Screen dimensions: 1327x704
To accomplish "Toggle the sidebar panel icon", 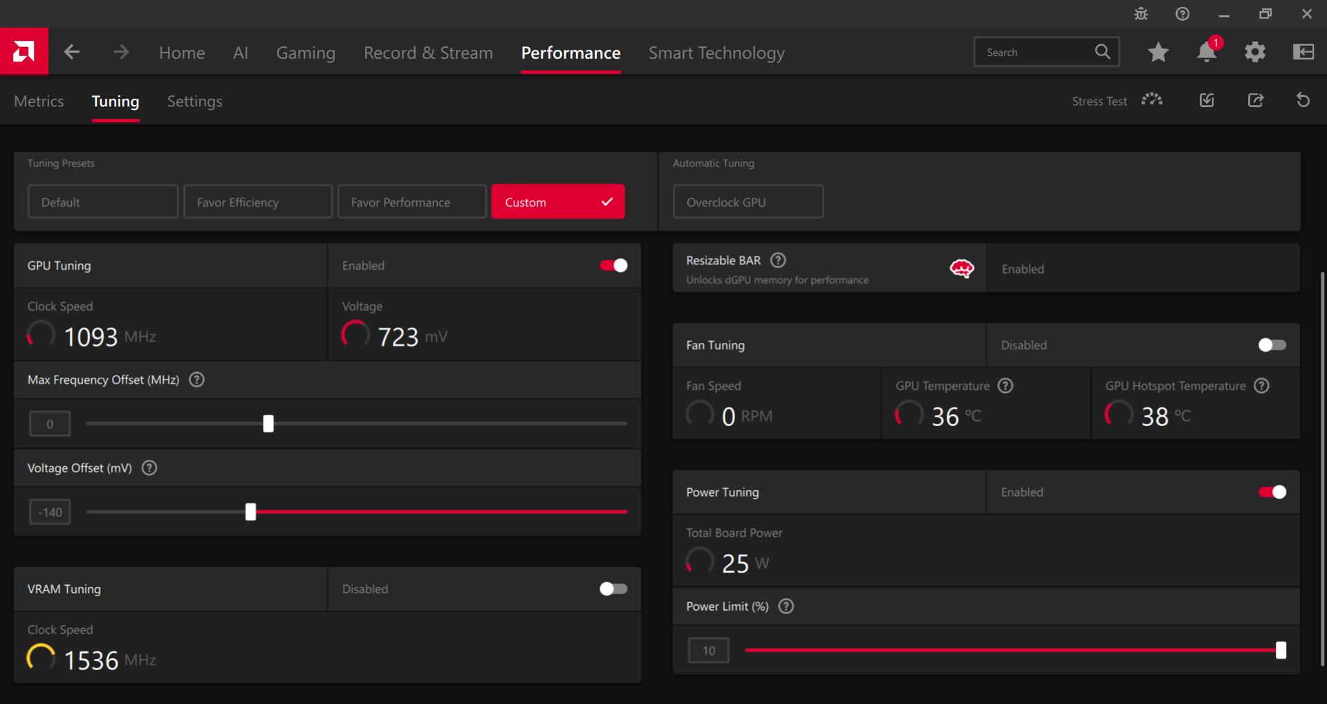I will pos(1303,52).
